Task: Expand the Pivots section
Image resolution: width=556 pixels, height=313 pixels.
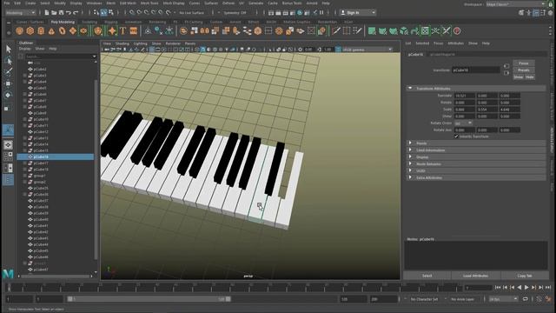Action: coord(476,143)
